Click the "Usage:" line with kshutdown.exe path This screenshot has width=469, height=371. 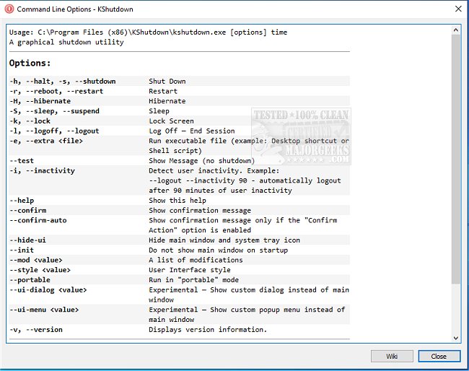click(x=149, y=32)
